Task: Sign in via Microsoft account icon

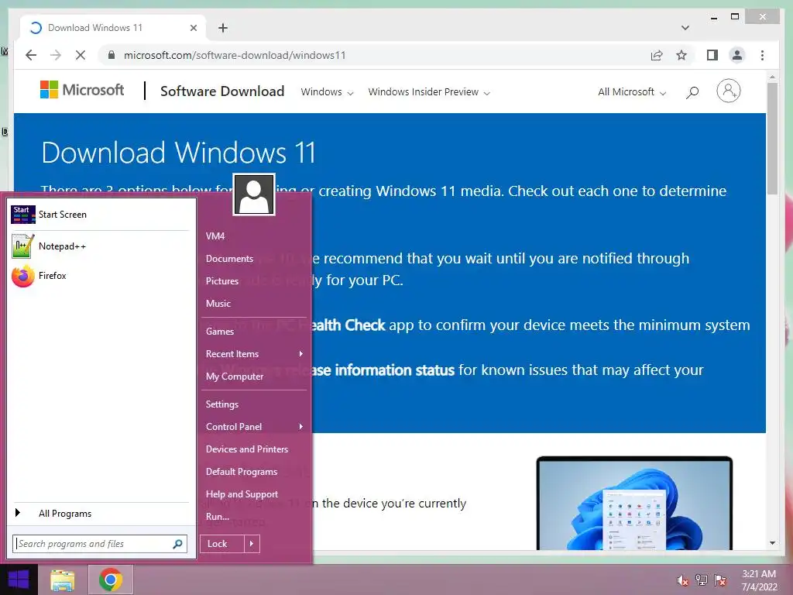Action: [x=728, y=91]
